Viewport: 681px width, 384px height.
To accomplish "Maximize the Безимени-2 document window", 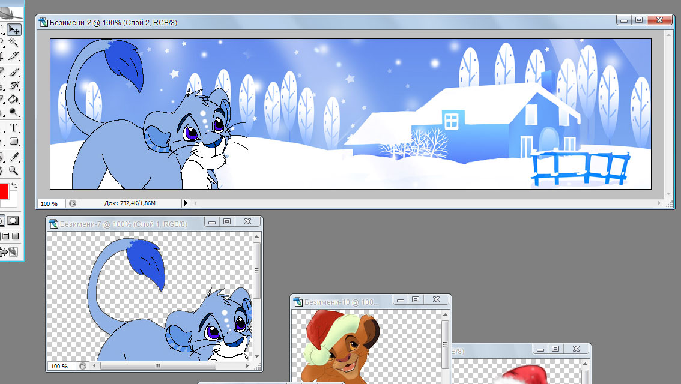I will tap(639, 20).
